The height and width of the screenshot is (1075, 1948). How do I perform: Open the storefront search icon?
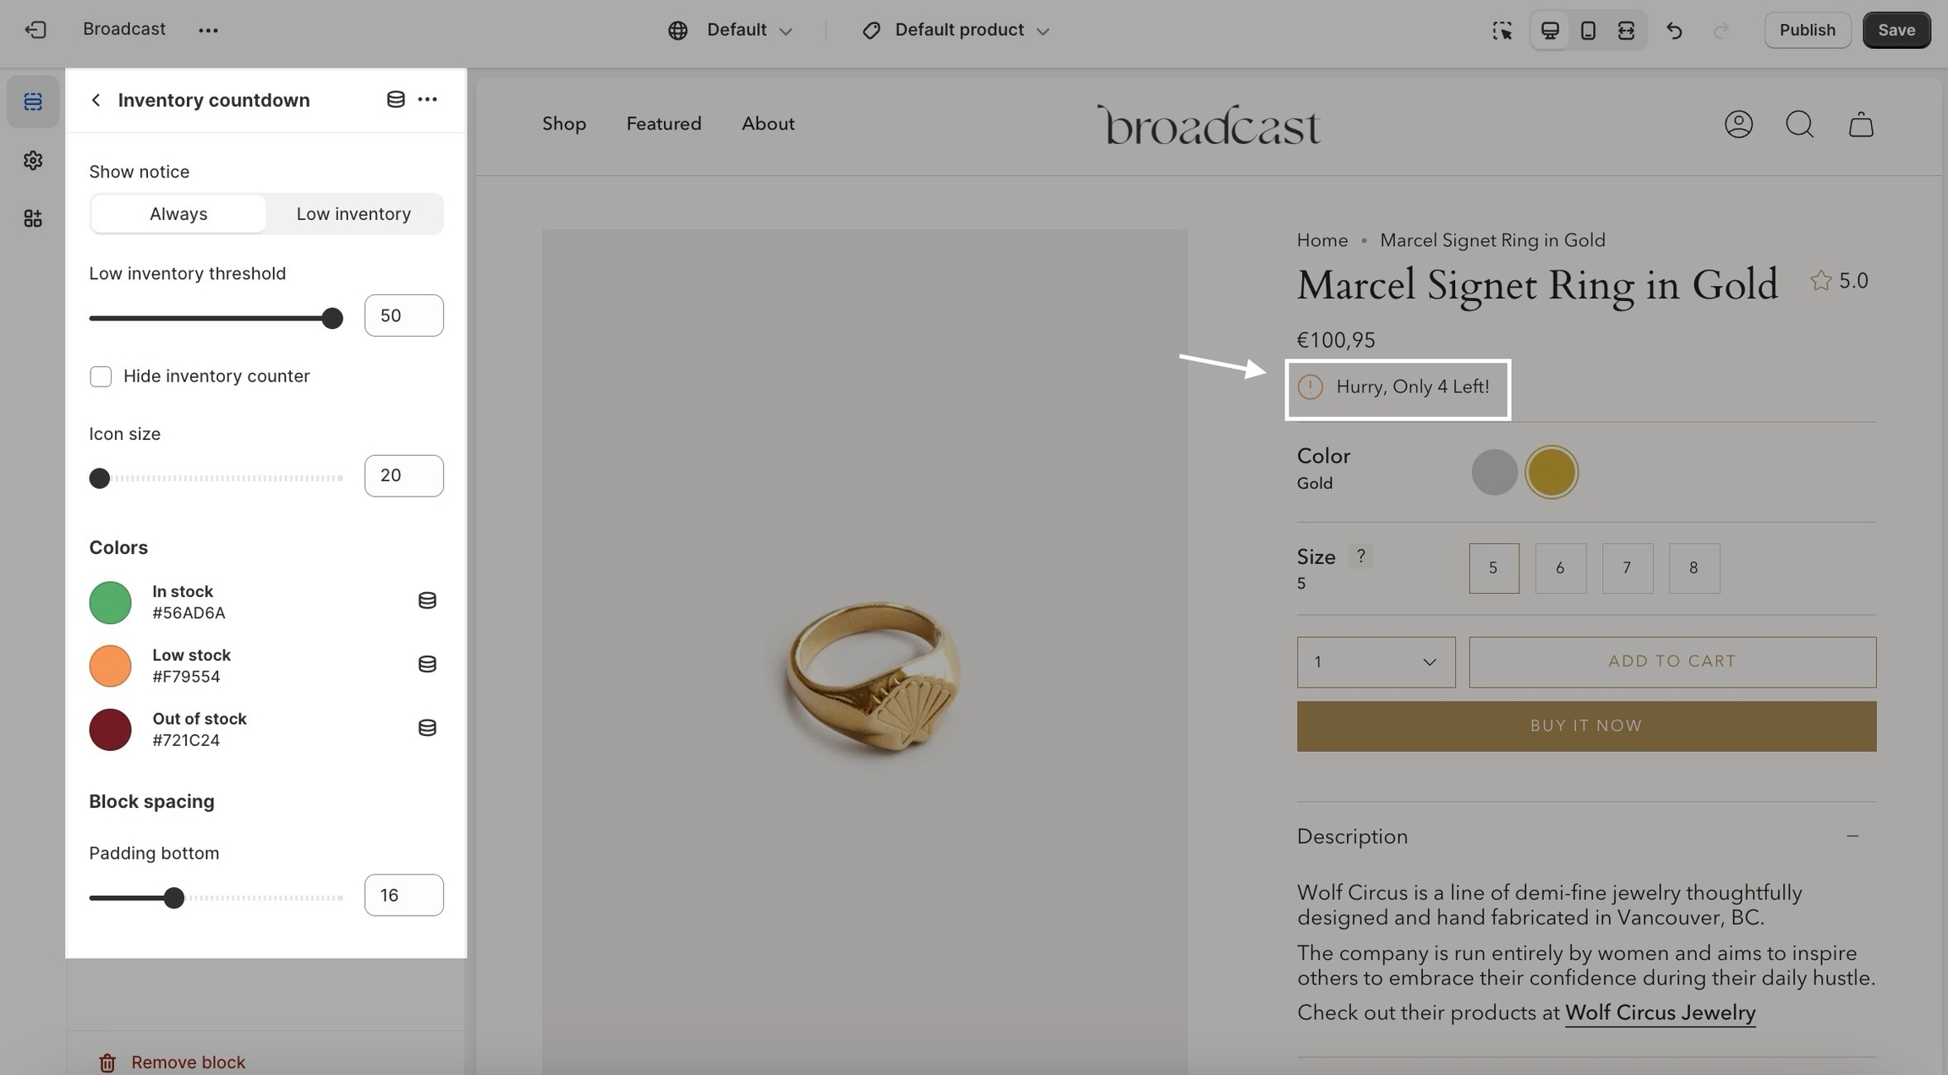1799,124
